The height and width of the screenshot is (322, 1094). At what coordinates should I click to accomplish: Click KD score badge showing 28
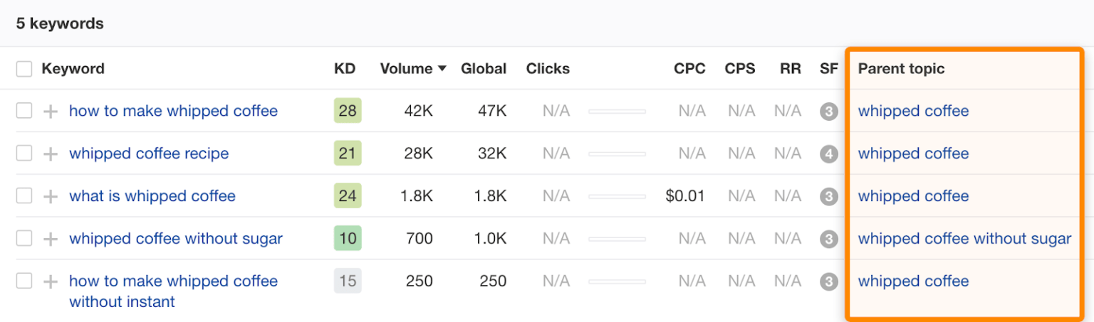click(x=348, y=111)
